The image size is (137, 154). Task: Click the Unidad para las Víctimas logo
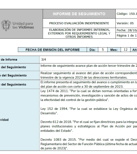click(x=17, y=25)
